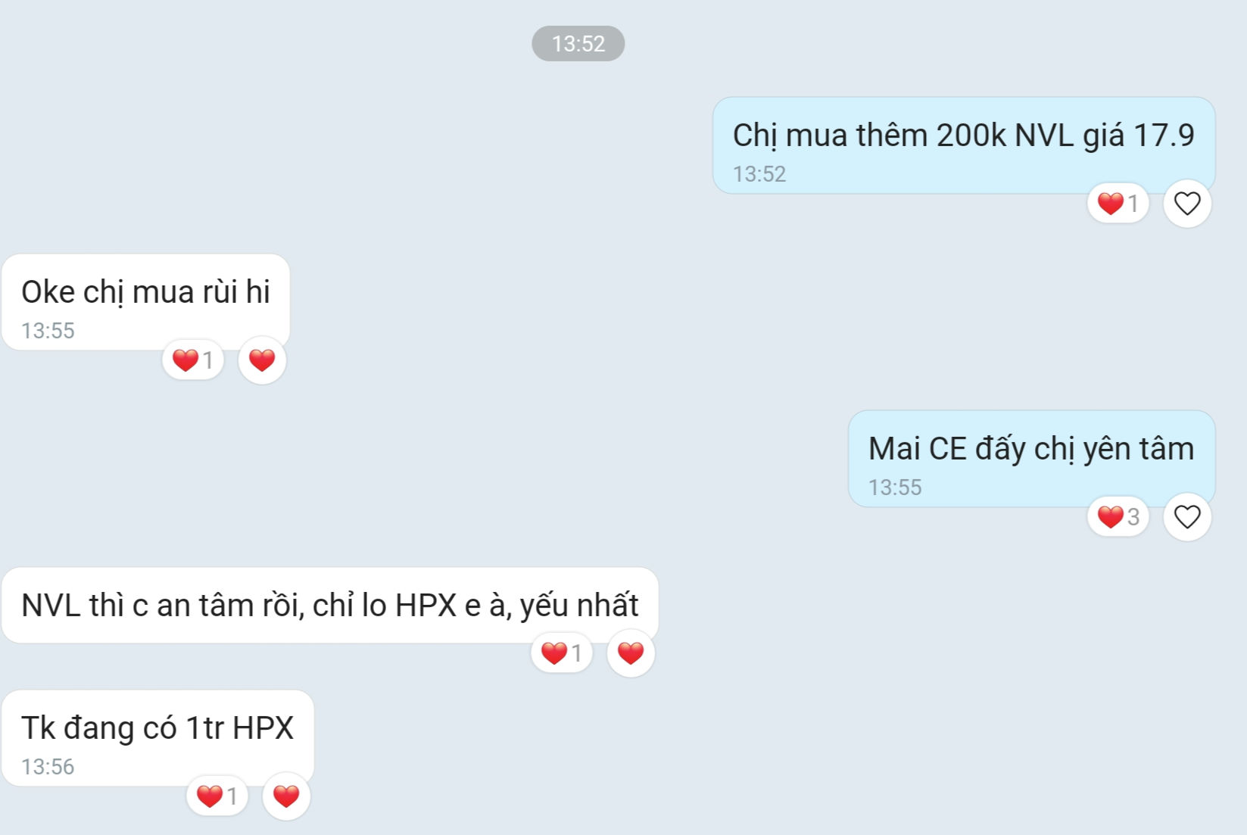Screen dimensions: 1247x835
Task: Tap outlined heart on 'Chị mua thêm 200k NVL' message
Action: (1187, 204)
